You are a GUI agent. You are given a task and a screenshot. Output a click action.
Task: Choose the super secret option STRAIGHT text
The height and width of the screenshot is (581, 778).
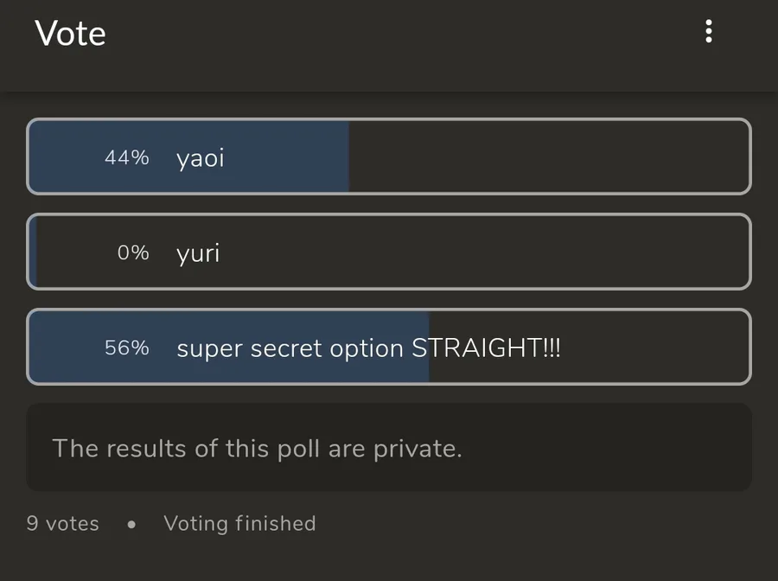pos(368,348)
